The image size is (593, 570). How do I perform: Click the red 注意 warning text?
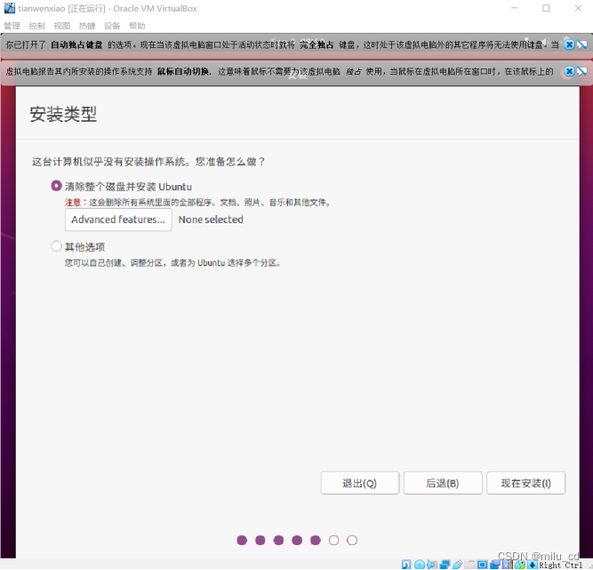coord(73,203)
